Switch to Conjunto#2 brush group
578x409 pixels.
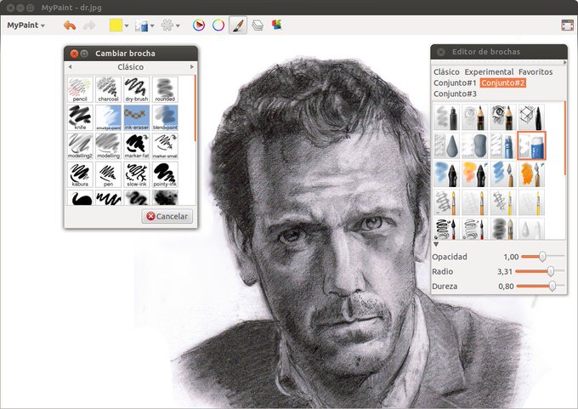pyautogui.click(x=503, y=83)
